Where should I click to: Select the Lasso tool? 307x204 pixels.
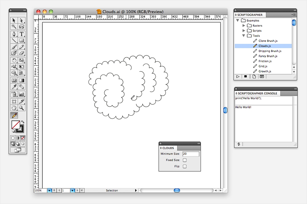(x=21, y=26)
